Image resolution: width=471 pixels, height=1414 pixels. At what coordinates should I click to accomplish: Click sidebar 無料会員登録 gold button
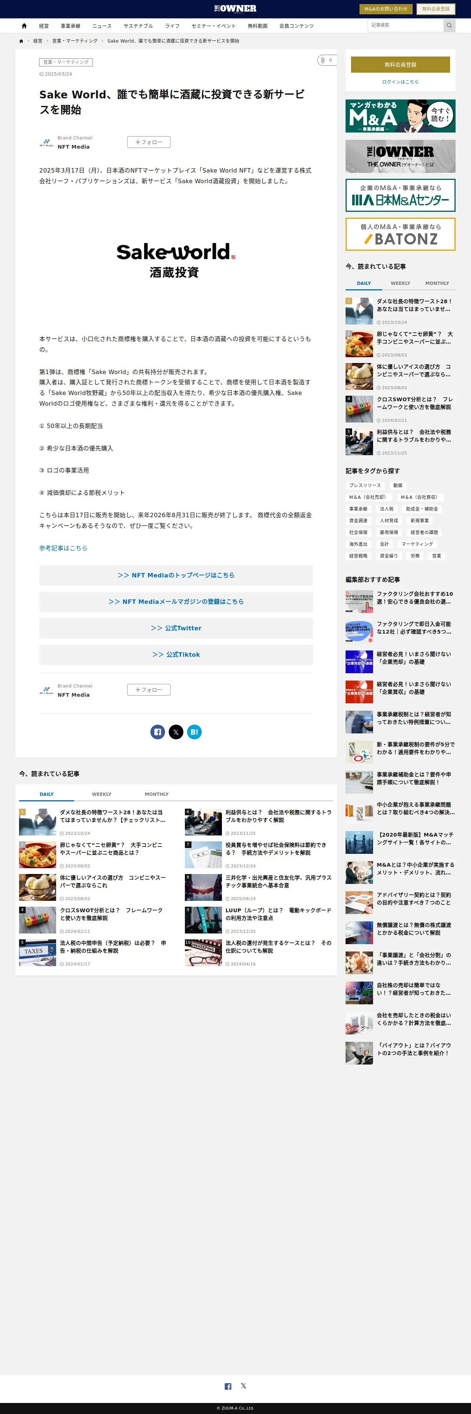[400, 65]
